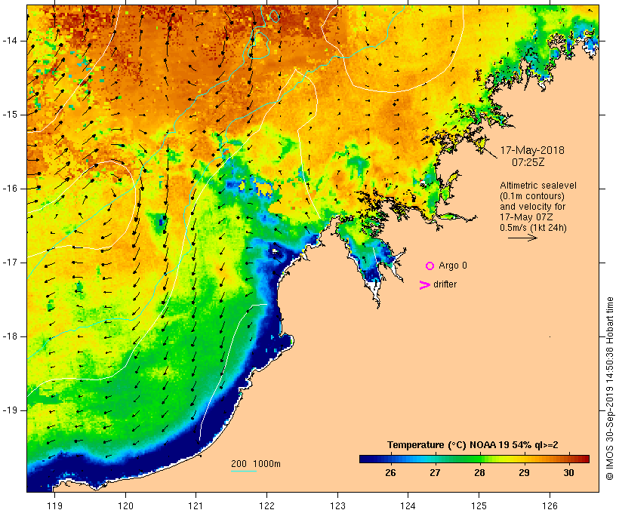Viewport: 619px width, 513px height.
Task: Click the latitude label '-15'
Action: tap(10, 115)
